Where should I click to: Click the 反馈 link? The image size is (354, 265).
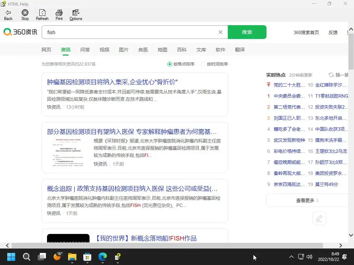(333, 32)
